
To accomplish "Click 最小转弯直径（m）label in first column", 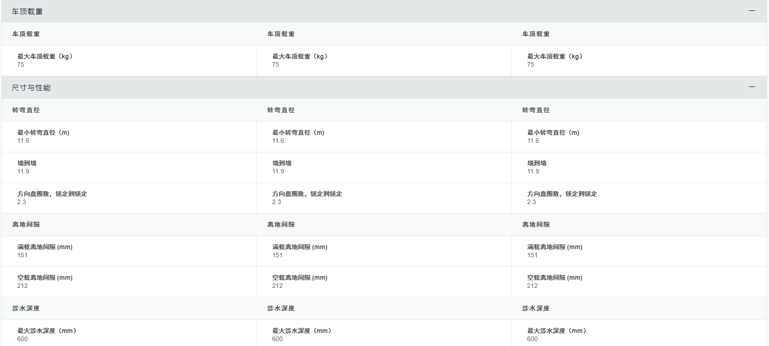I will pos(43,132).
